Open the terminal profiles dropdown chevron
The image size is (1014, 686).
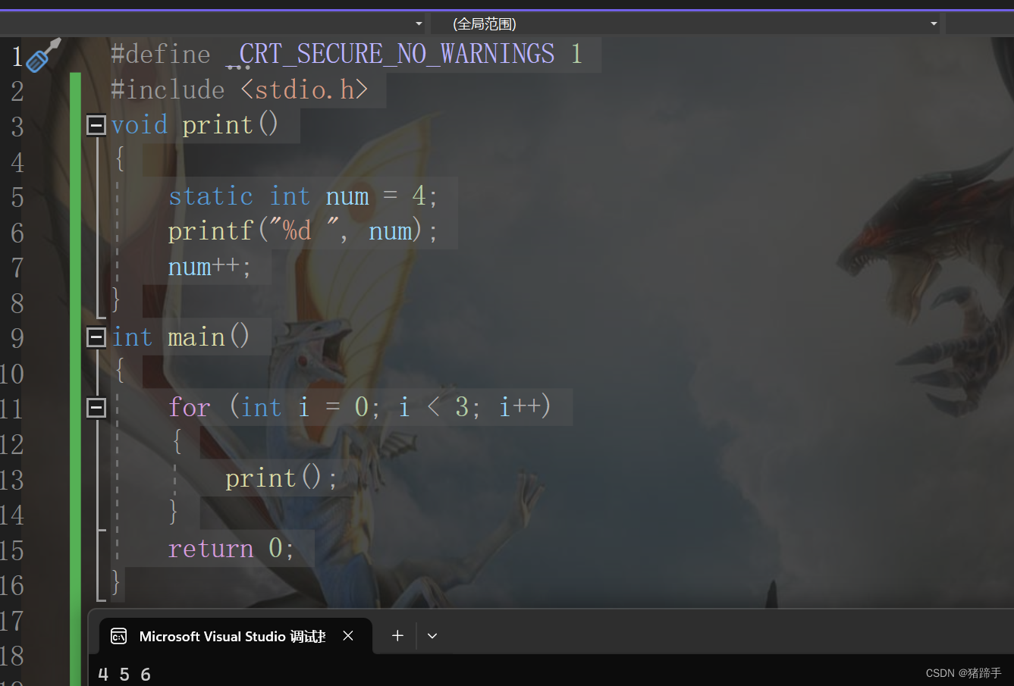pyautogui.click(x=432, y=636)
